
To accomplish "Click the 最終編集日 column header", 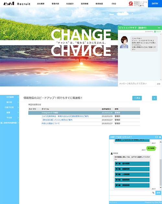I will (x=106, y=109).
